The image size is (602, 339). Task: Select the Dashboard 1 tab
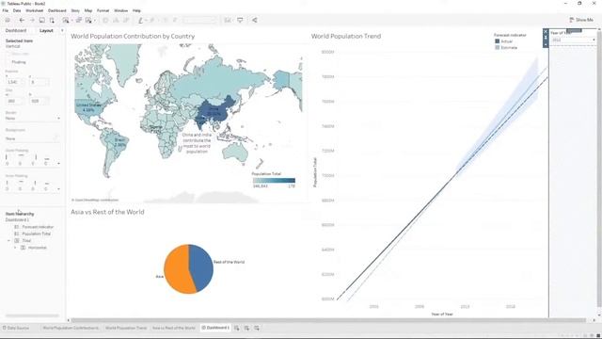[215, 328]
